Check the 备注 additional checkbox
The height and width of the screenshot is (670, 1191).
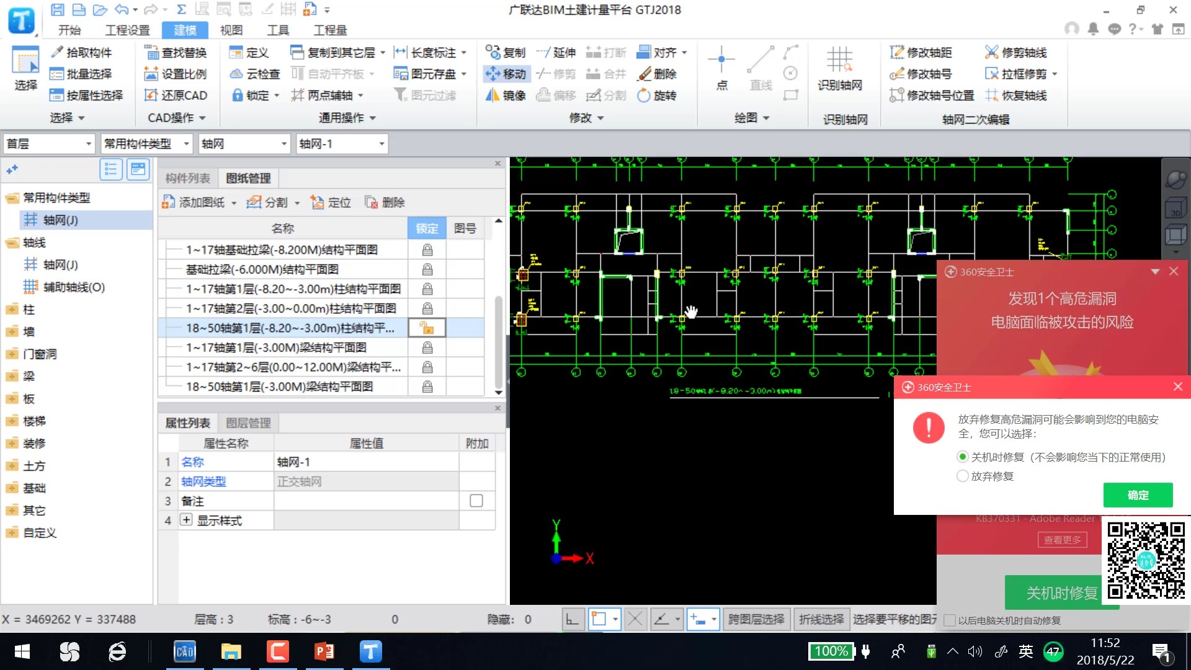tap(476, 501)
